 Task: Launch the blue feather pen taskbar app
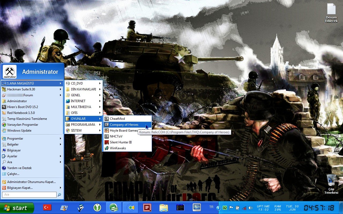click(x=81, y=208)
